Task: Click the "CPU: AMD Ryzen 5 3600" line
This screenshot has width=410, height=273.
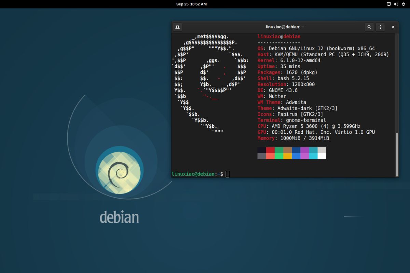Action: tap(309, 126)
